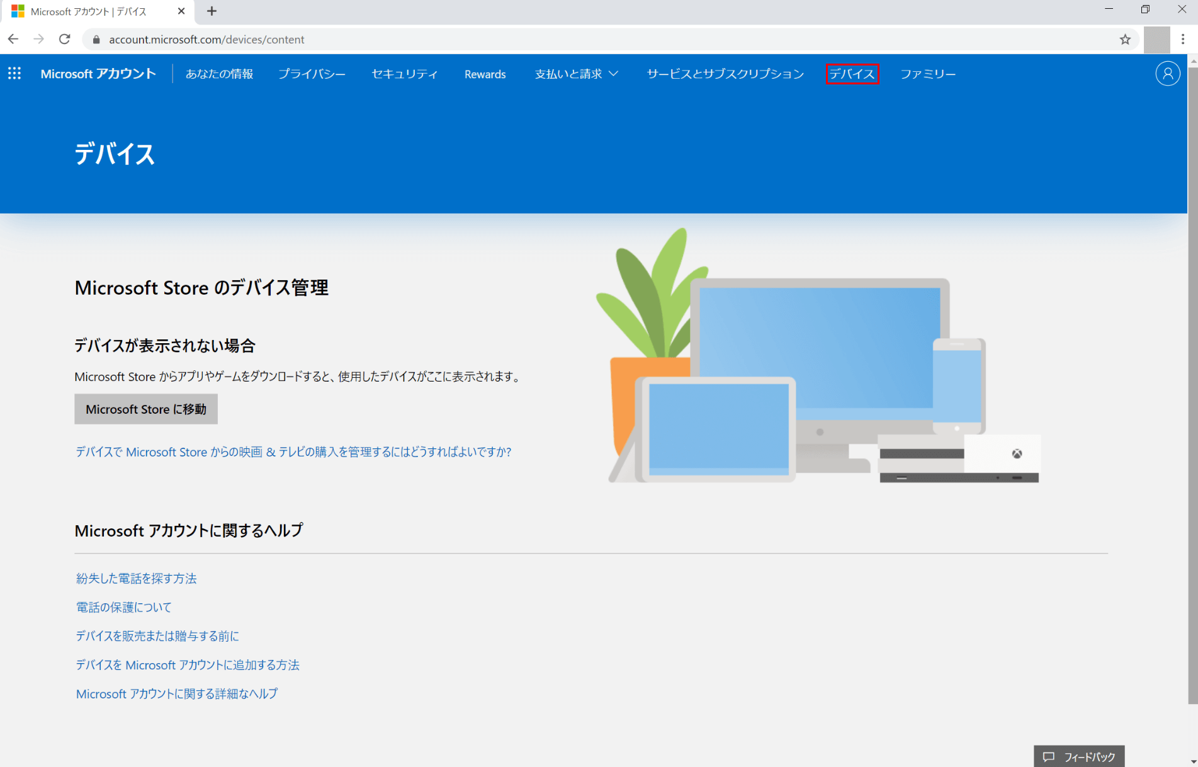Open a new browser tab with plus icon
The width and height of the screenshot is (1198, 767).
pyautogui.click(x=212, y=11)
